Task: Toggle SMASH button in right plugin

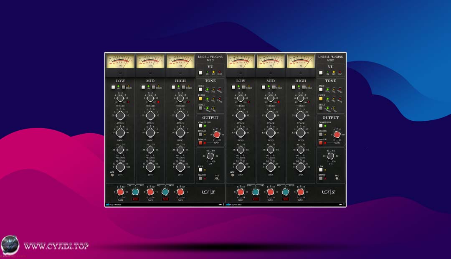Action: pyautogui.click(x=321, y=178)
